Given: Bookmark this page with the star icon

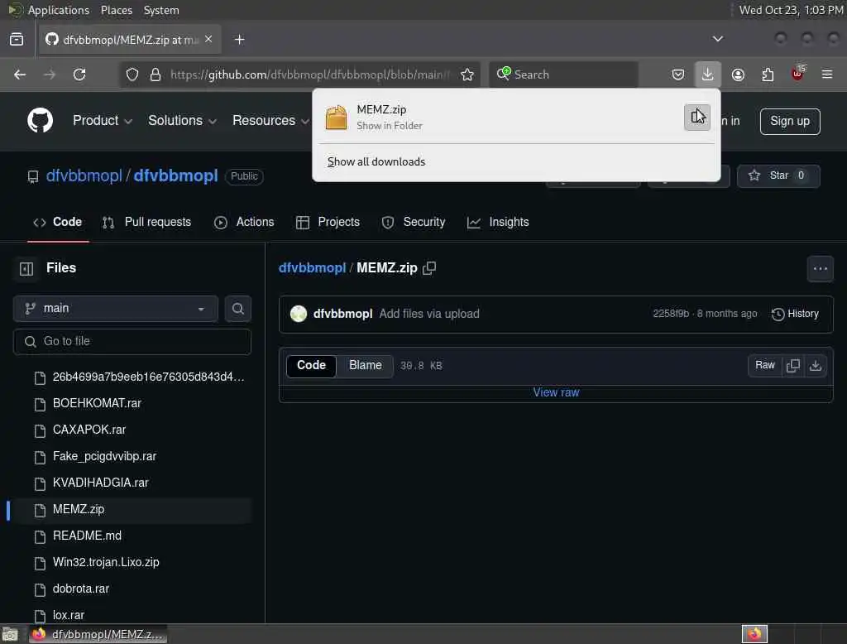Looking at the screenshot, I should [467, 74].
